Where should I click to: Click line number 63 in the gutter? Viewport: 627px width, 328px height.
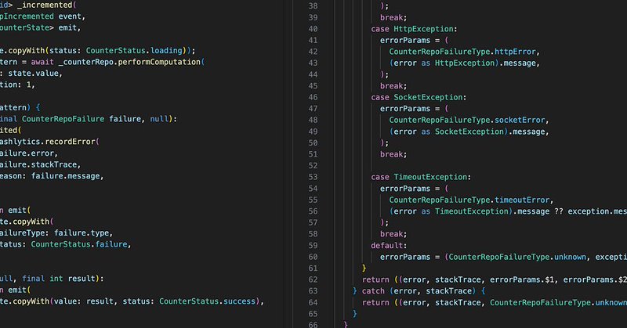coord(313,291)
